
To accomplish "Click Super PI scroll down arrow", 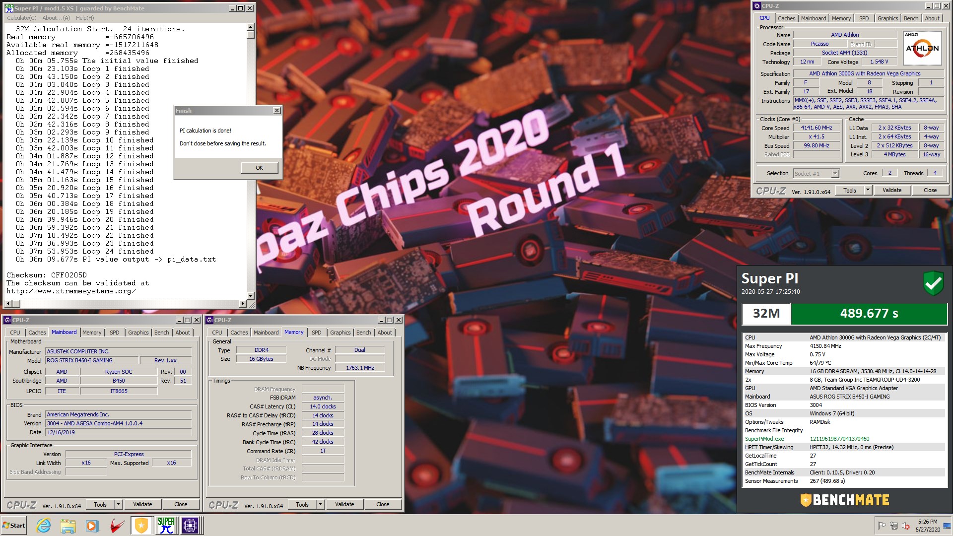I will (x=251, y=295).
